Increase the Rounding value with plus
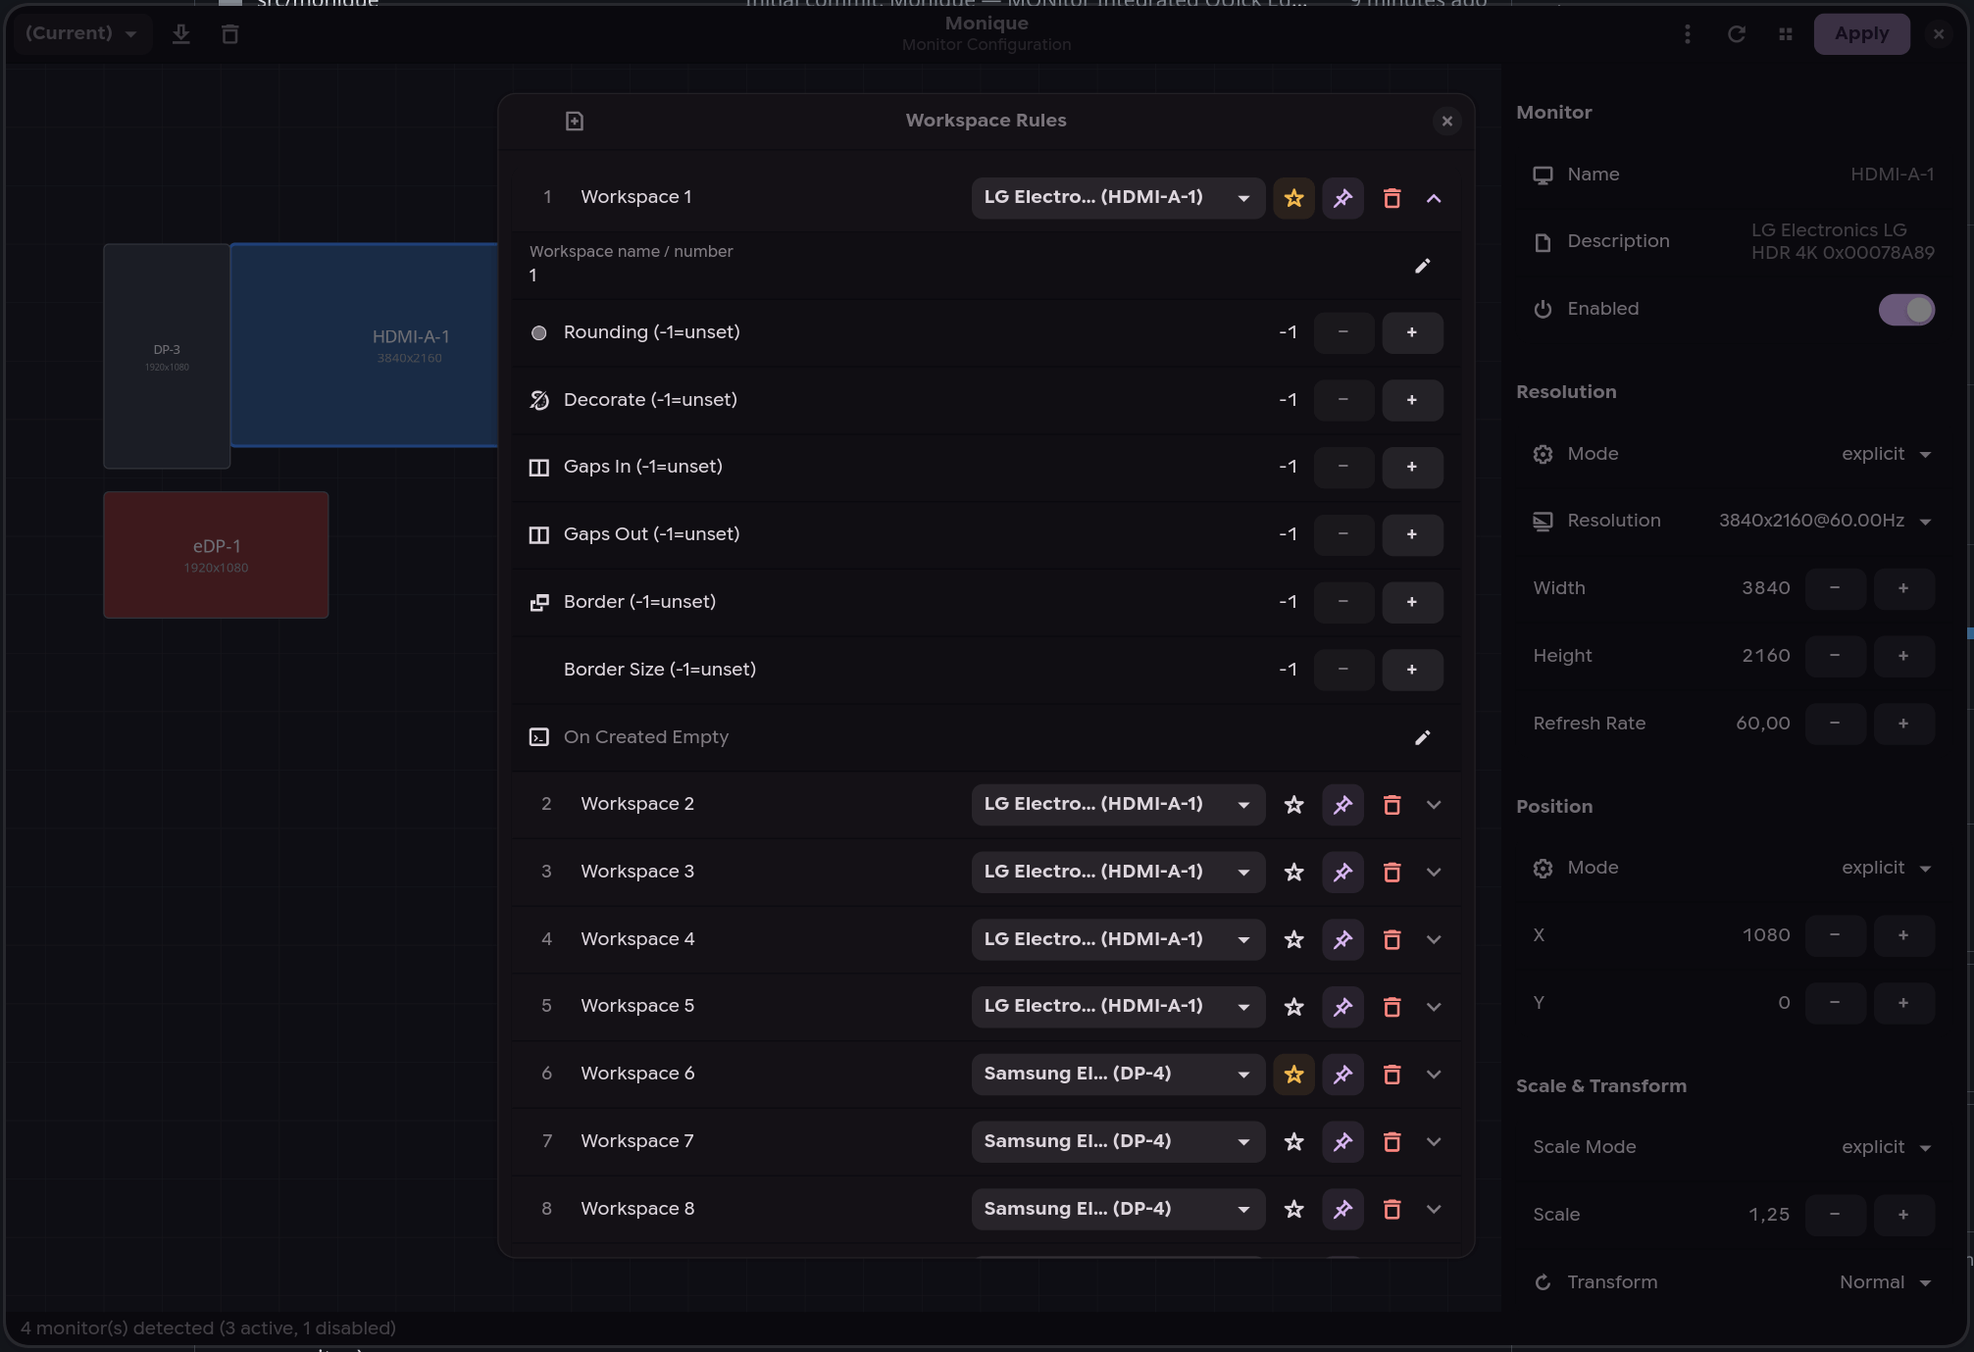 pos(1411,332)
